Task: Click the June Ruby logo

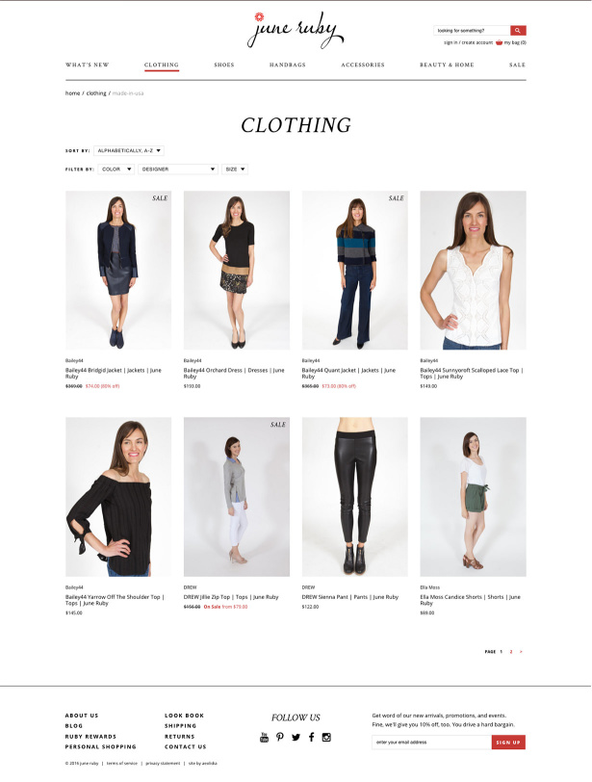Action: pos(295,30)
